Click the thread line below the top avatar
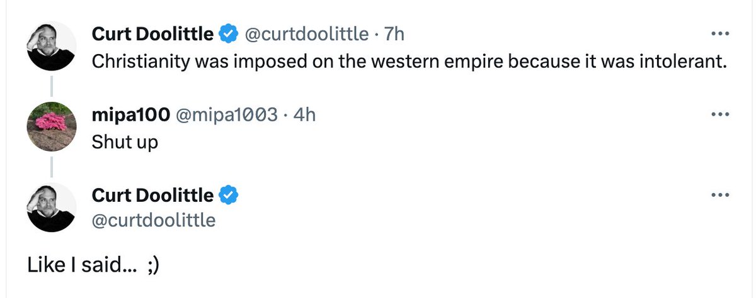This screenshot has width=756, height=298. [x=51, y=86]
